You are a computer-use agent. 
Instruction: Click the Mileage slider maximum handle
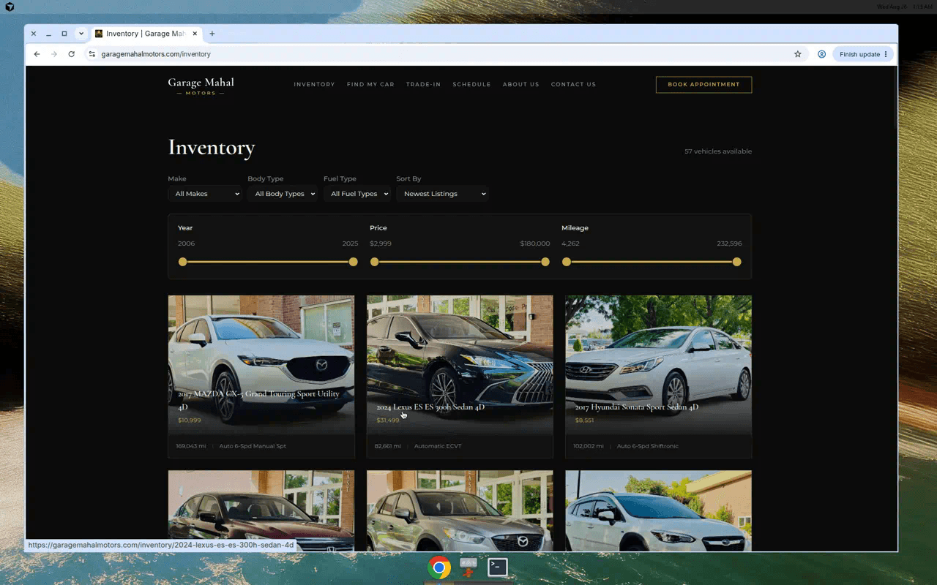pos(737,262)
